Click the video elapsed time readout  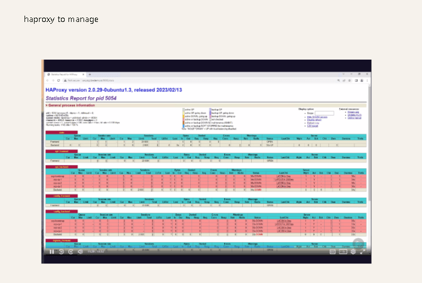(x=95, y=252)
